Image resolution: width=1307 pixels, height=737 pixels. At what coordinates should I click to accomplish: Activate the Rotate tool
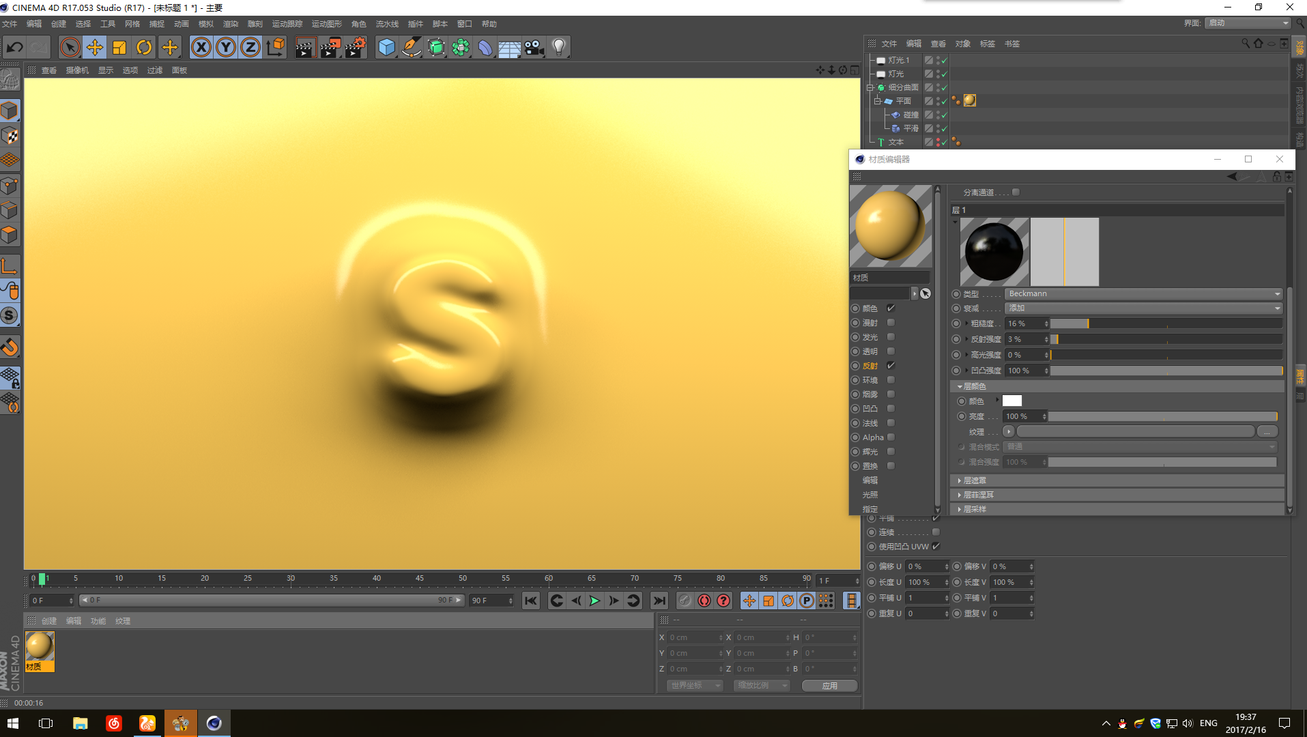(x=144, y=47)
